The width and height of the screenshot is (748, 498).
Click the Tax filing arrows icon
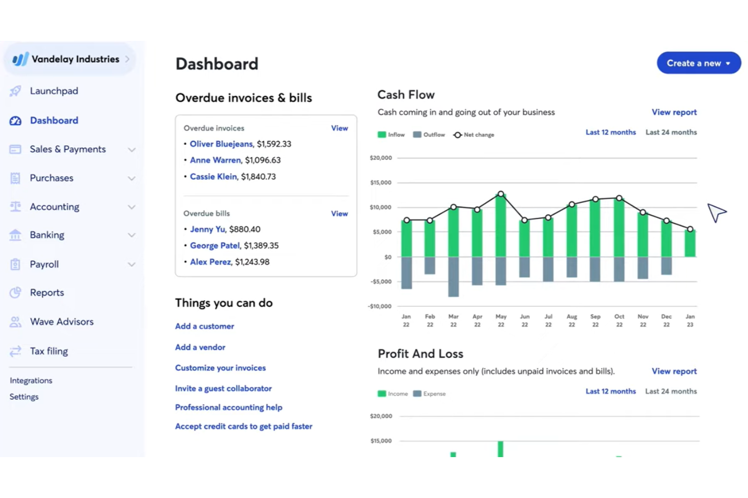[x=16, y=351]
